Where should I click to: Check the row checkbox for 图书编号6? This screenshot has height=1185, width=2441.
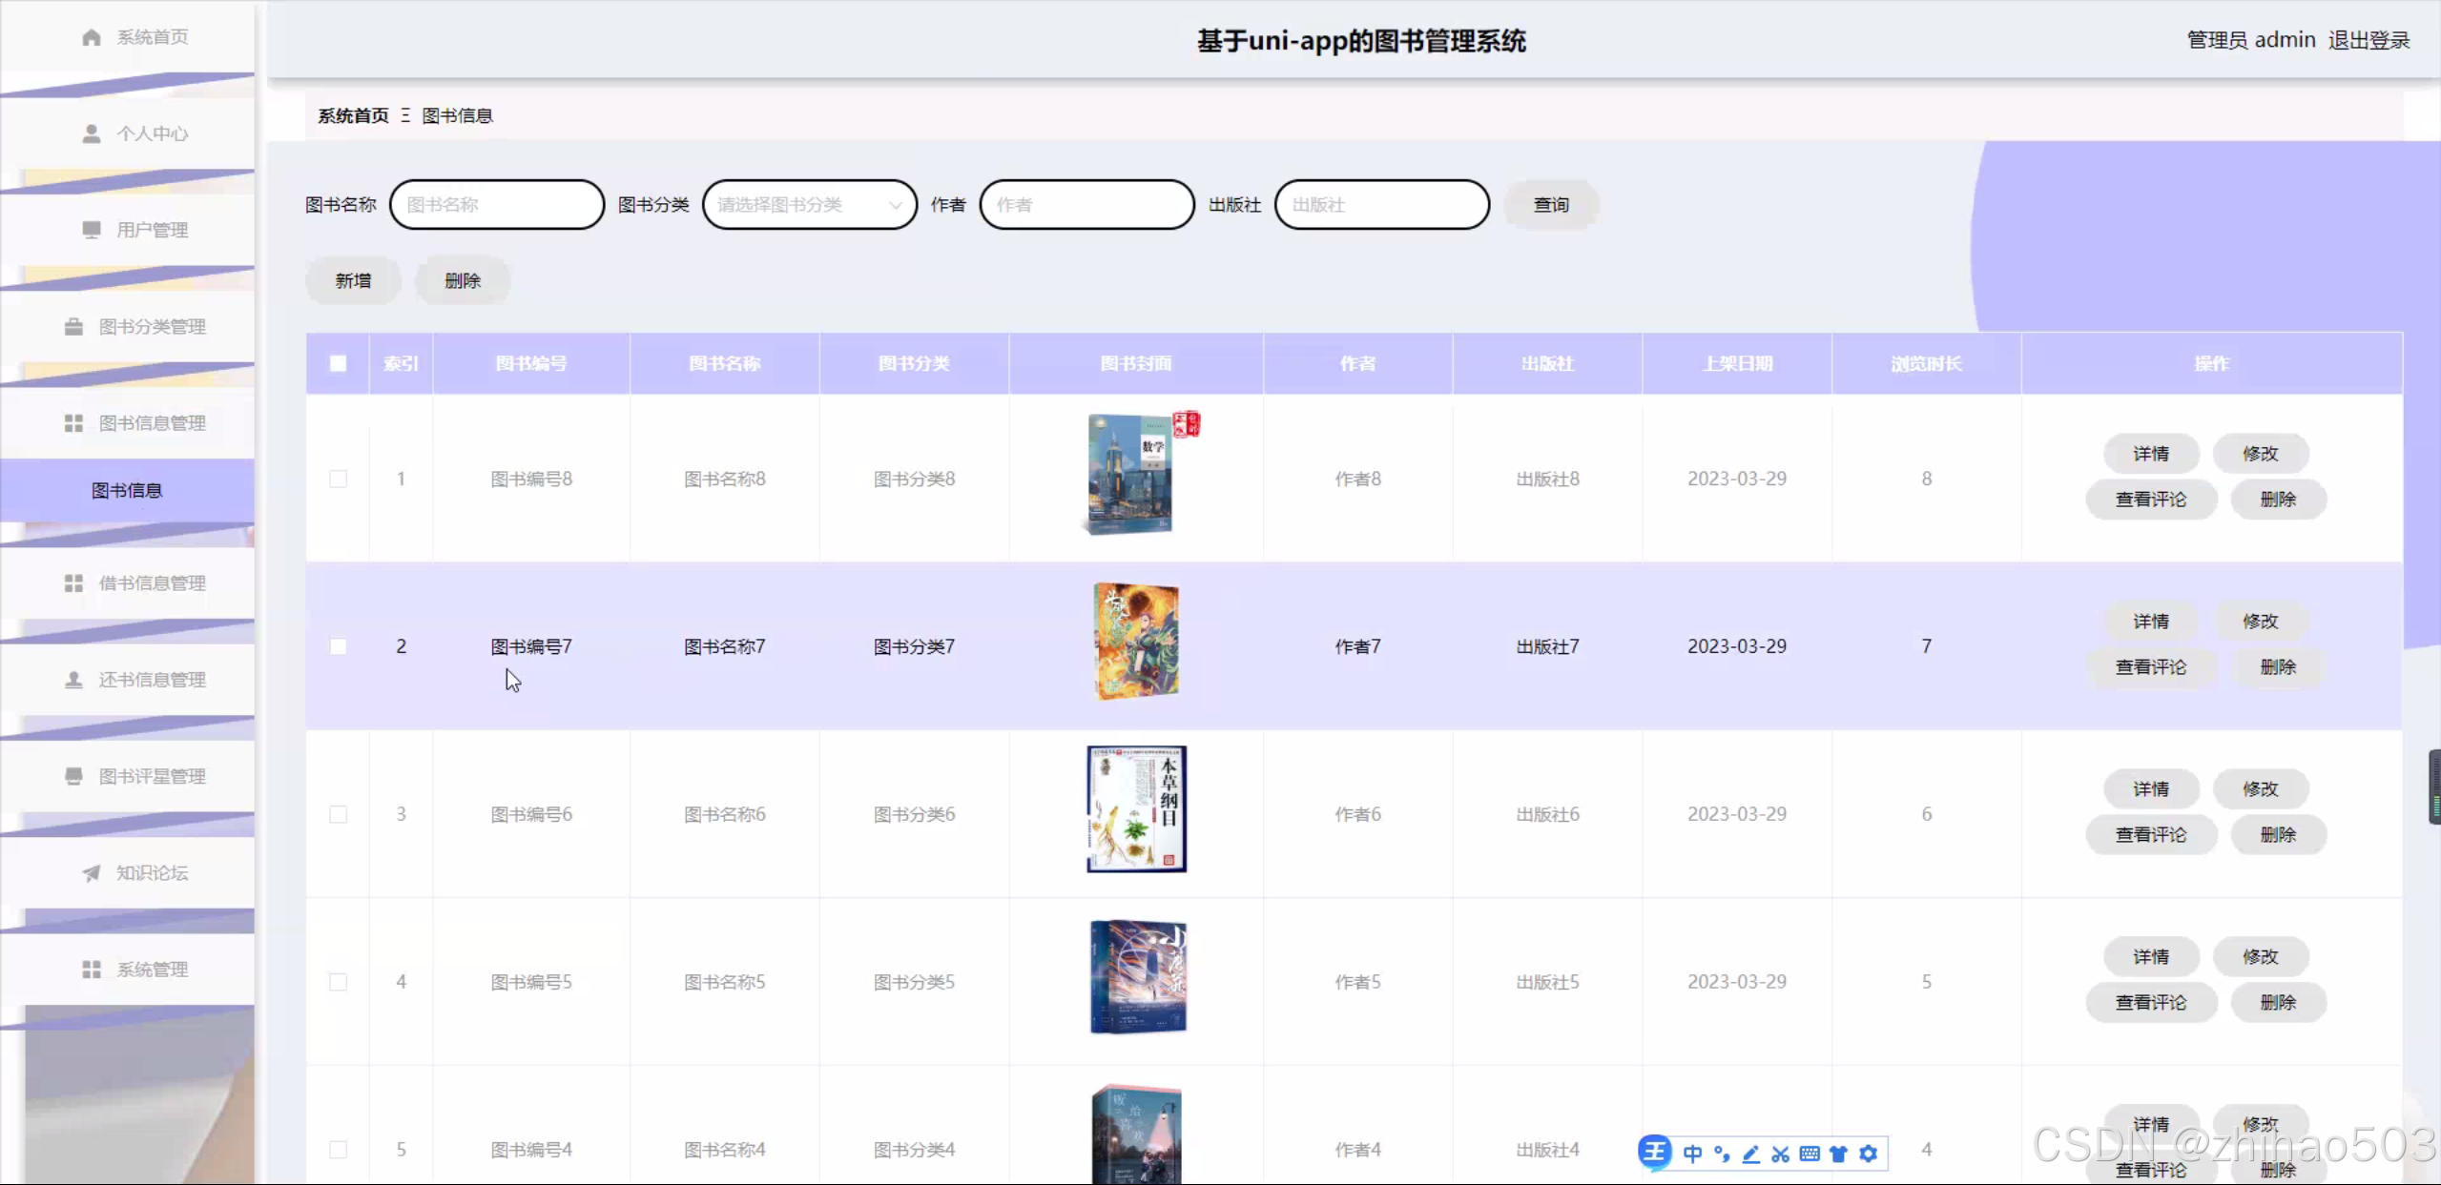tap(338, 814)
